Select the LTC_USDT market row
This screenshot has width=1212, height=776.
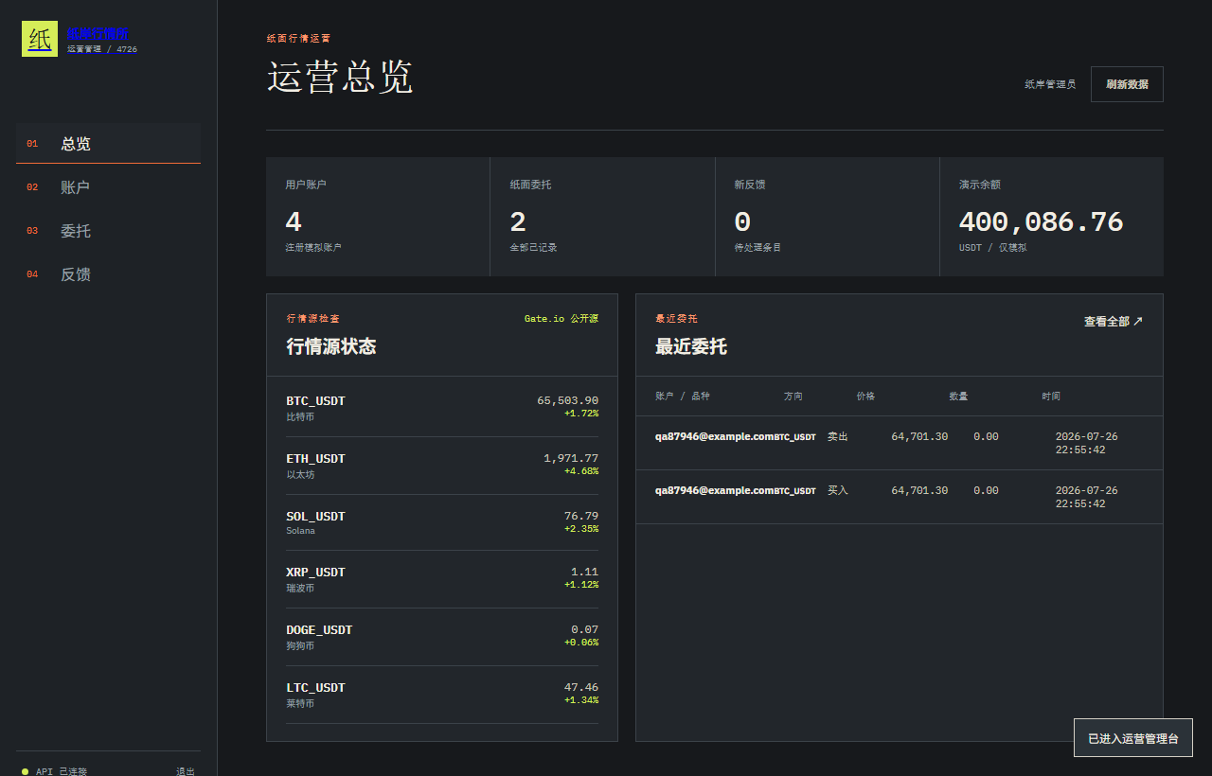[442, 695]
